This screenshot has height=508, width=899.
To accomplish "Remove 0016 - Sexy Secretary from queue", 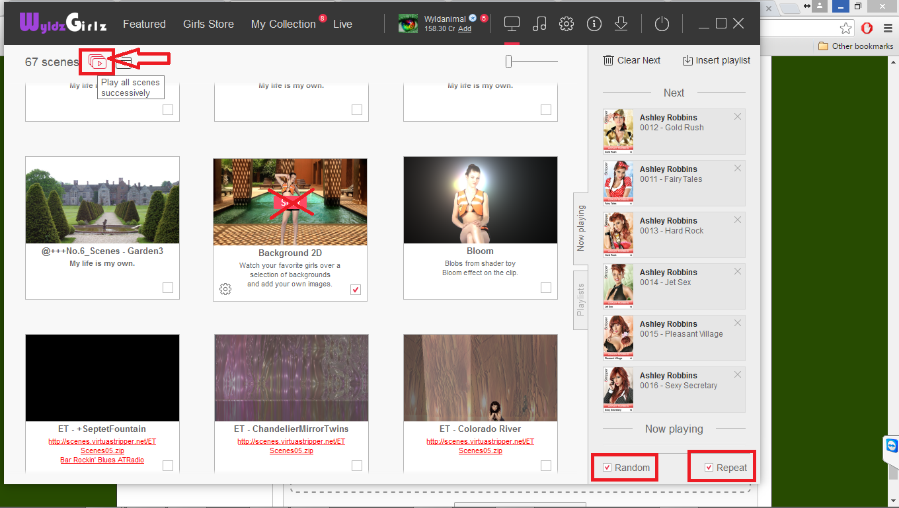I will (x=738, y=374).
